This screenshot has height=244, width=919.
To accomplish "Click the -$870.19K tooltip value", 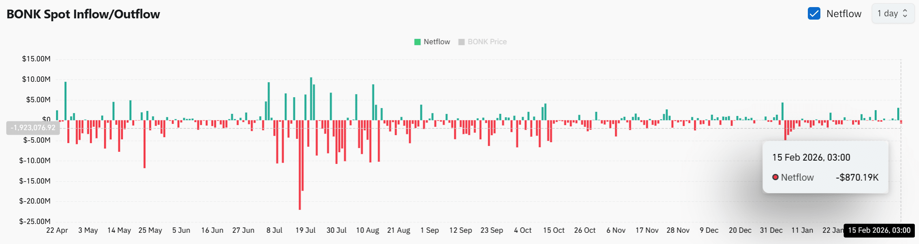I will pos(857,177).
